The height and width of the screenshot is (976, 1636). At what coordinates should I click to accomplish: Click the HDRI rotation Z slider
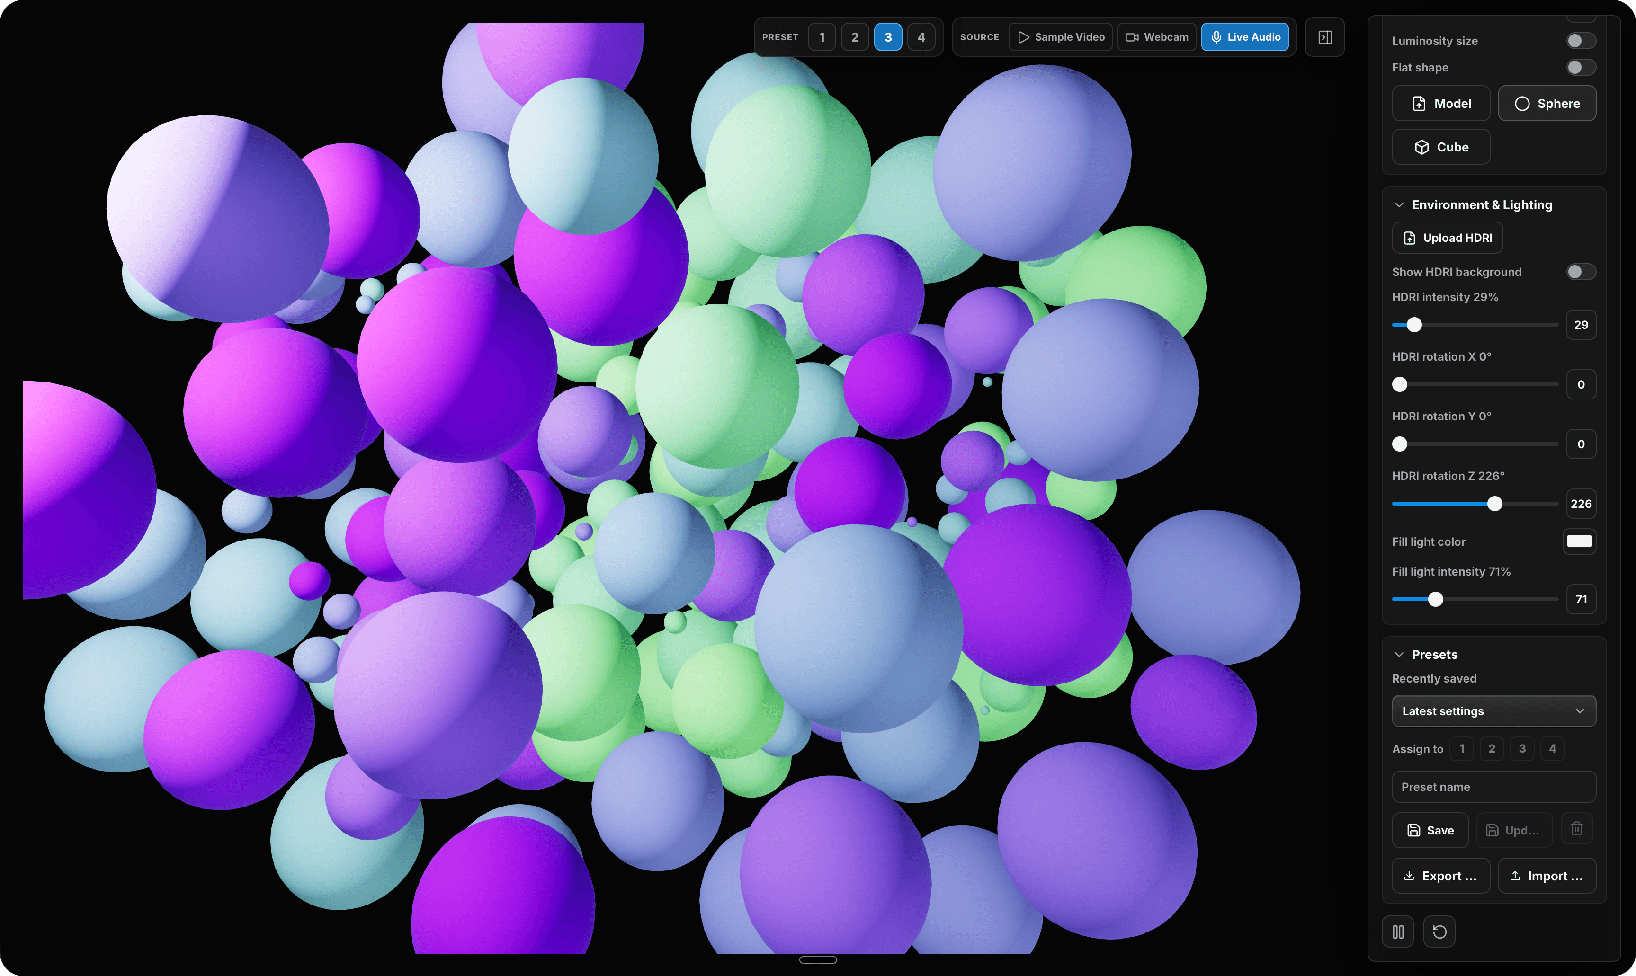tap(1475, 504)
